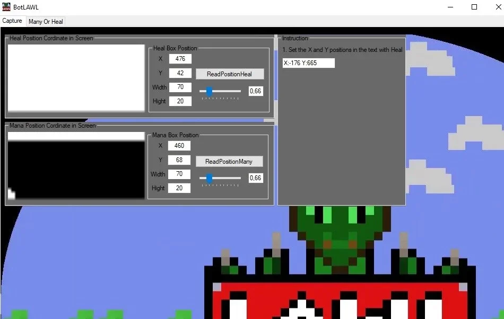The width and height of the screenshot is (504, 319).
Task: Click the Mana Box slider thumb
Action: pos(209,178)
